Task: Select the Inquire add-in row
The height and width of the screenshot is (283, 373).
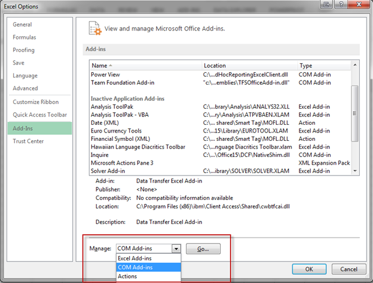Action: 221,155
